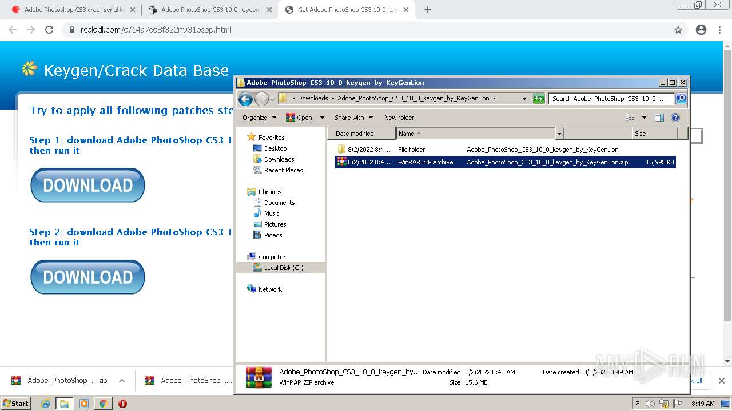Sort by Name column header
Image resolution: width=732 pixels, height=411 pixels.
coord(476,134)
